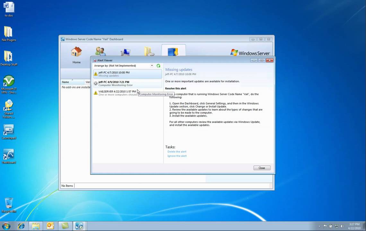This screenshot has height=231, width=366.
Task: Show hidden tray icons arrow
Action: pyautogui.click(x=319, y=226)
